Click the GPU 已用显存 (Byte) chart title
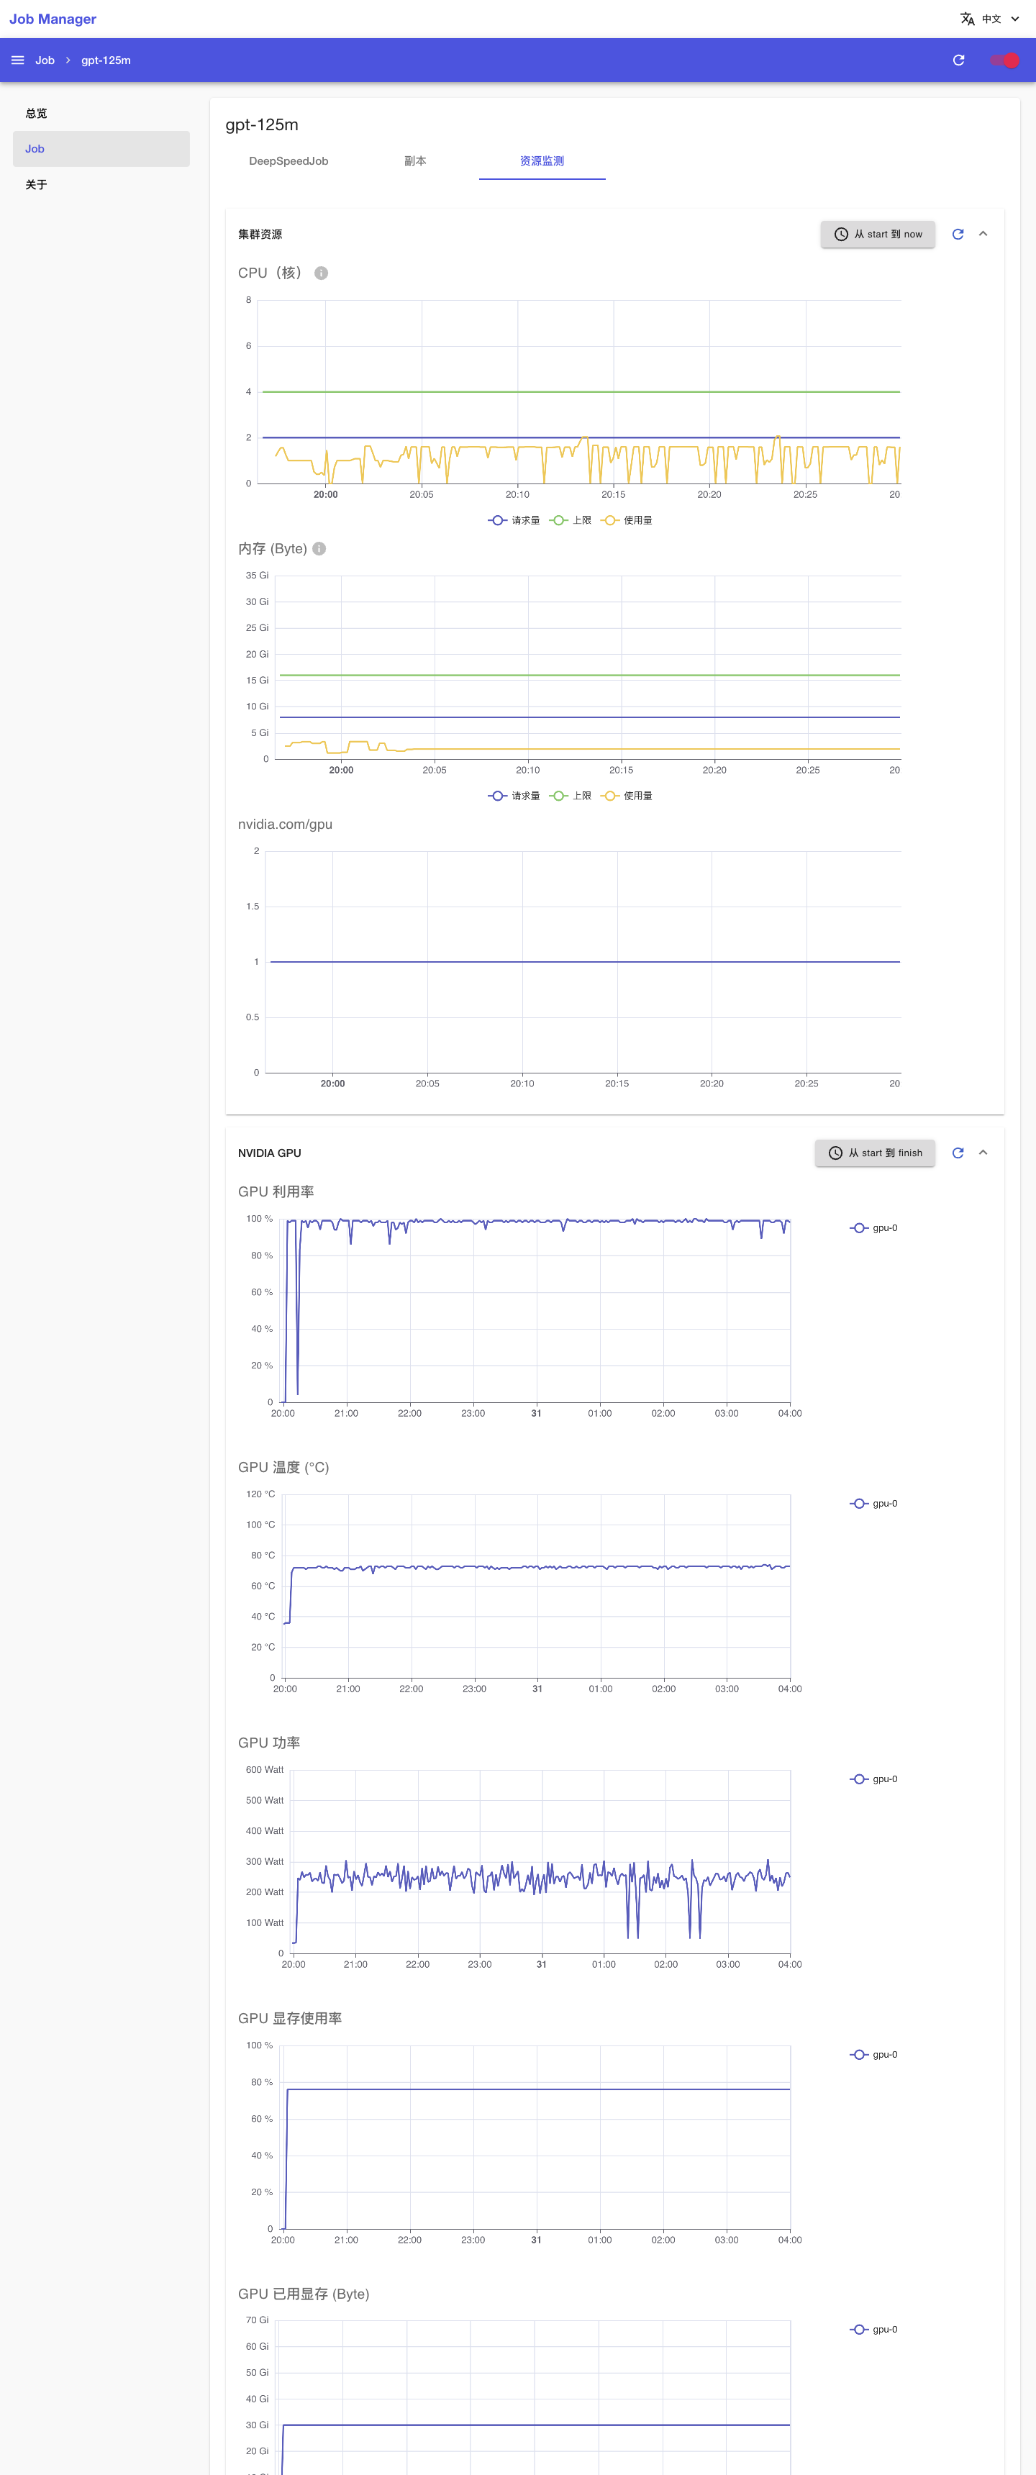Screen dimensions: 1036x2475 tap(304, 2294)
